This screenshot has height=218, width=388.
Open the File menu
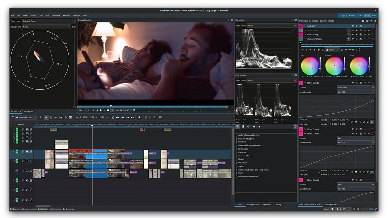(12, 16)
